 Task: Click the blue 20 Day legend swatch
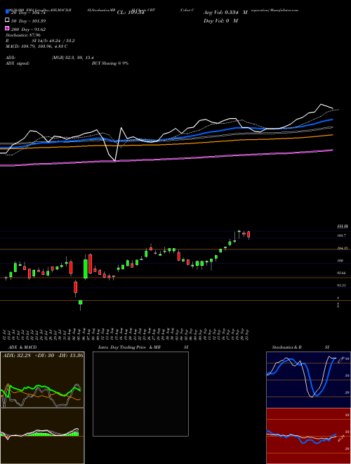[7, 12]
